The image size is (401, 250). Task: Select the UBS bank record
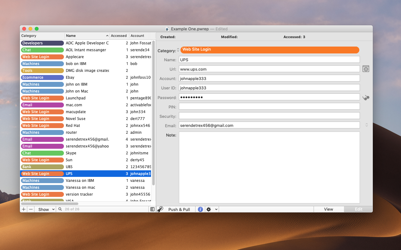(86, 167)
